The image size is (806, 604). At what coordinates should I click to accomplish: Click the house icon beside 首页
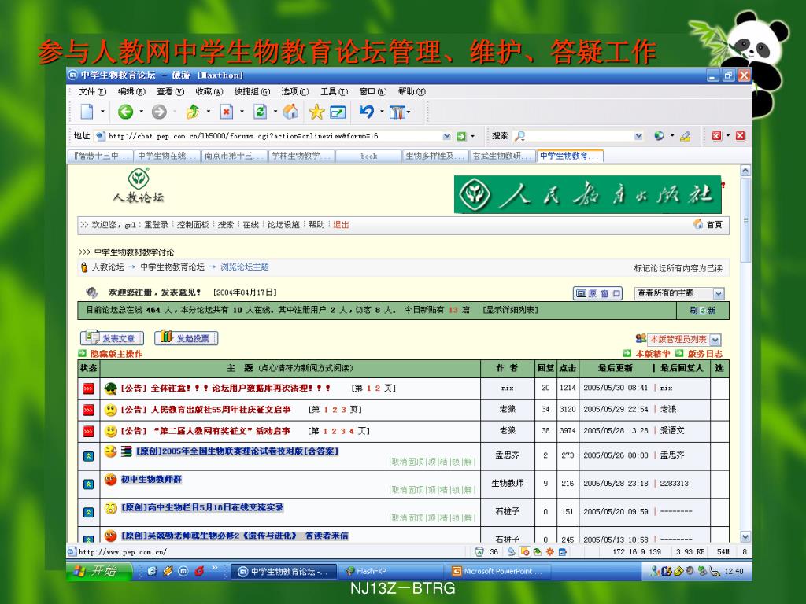pos(698,224)
